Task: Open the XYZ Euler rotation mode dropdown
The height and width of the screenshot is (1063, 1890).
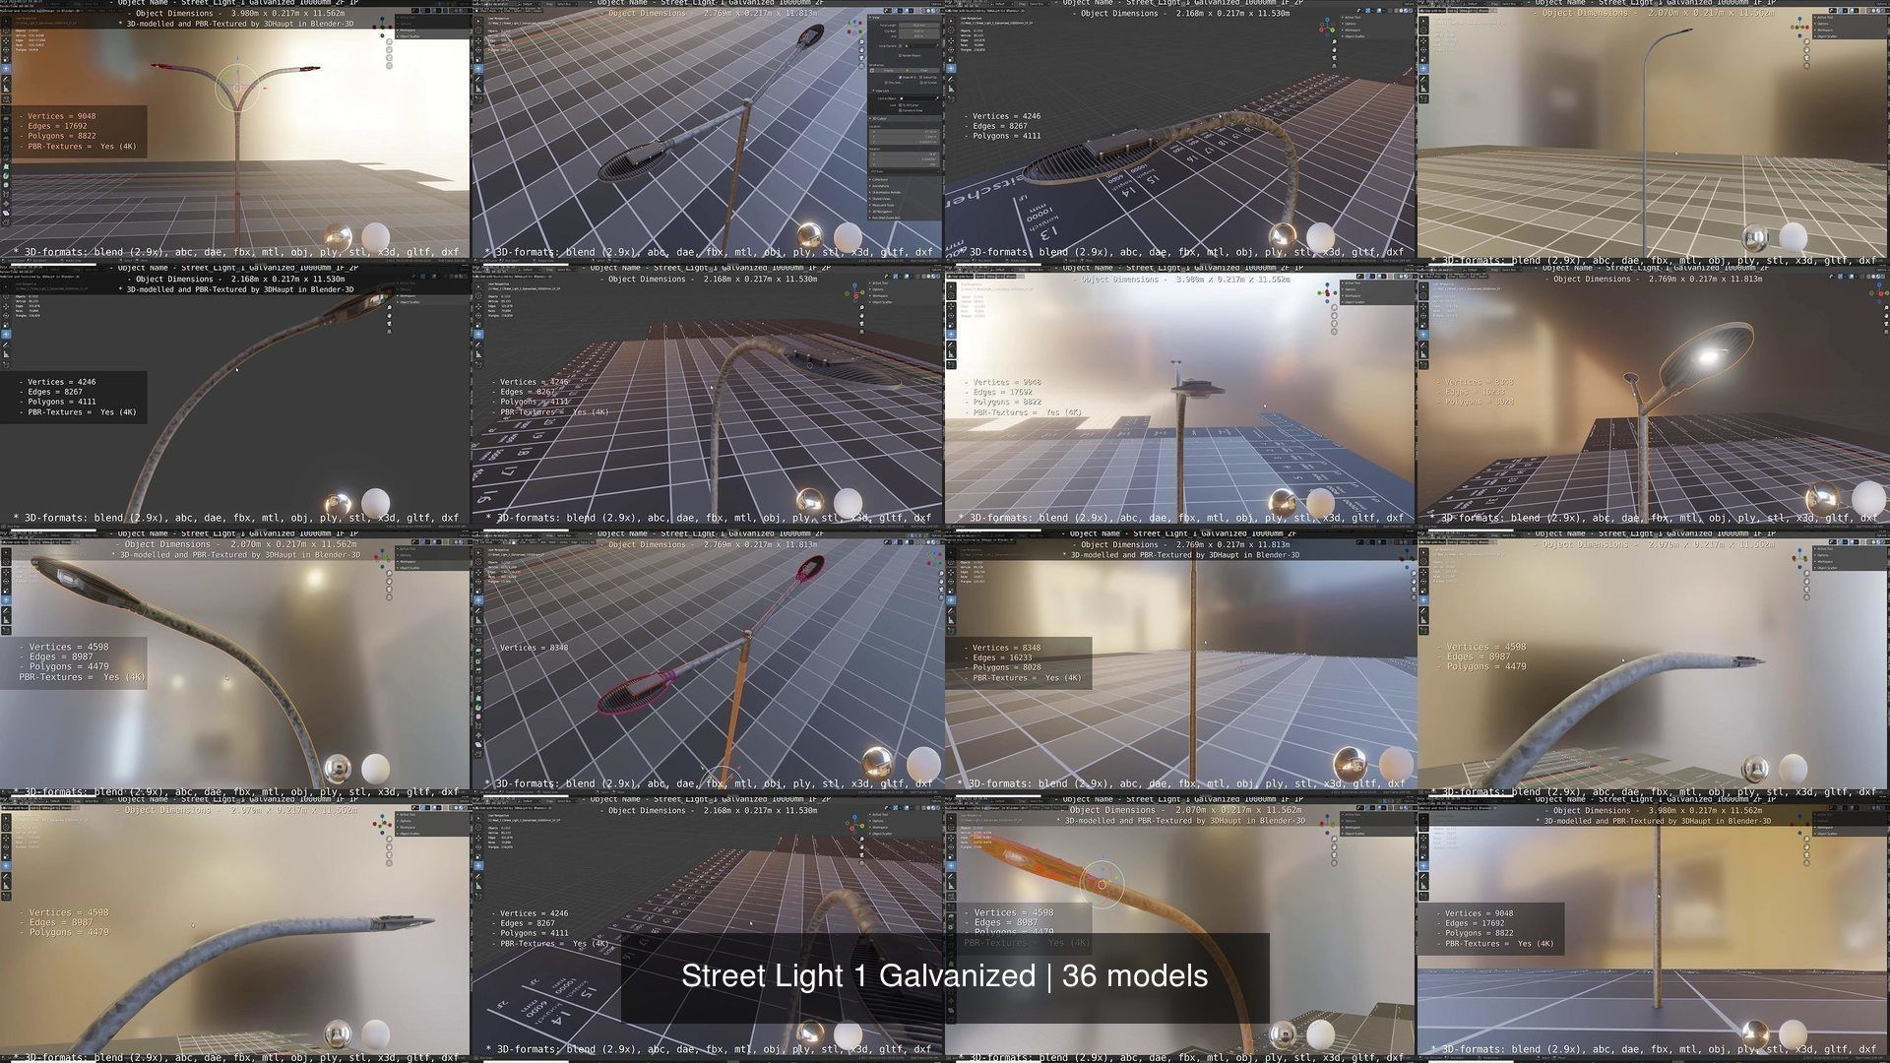Action: pyautogui.click(x=904, y=171)
